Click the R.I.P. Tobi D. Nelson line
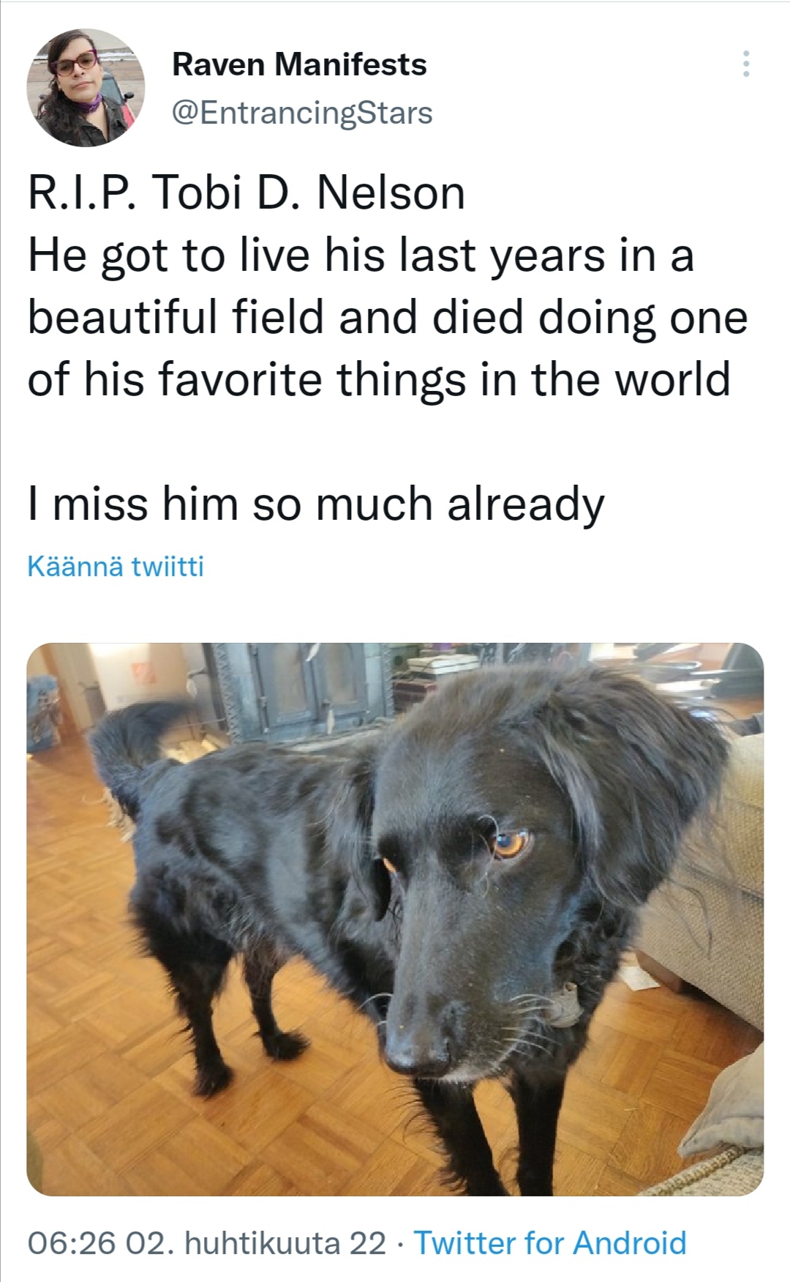The height and width of the screenshot is (1282, 790). 247,193
